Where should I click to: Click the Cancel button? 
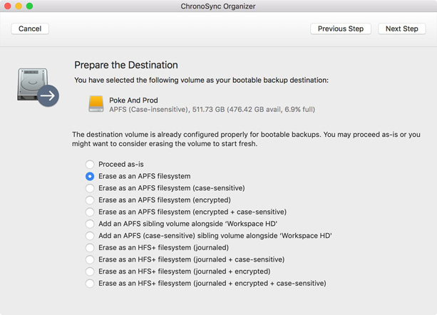tap(30, 29)
